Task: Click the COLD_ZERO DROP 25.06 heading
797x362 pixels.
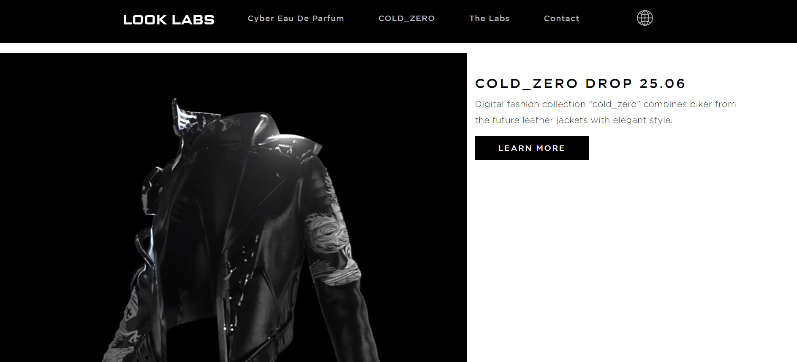Action: pos(580,83)
